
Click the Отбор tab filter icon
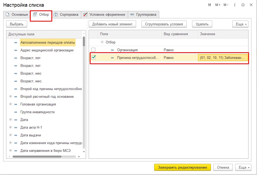35,14
